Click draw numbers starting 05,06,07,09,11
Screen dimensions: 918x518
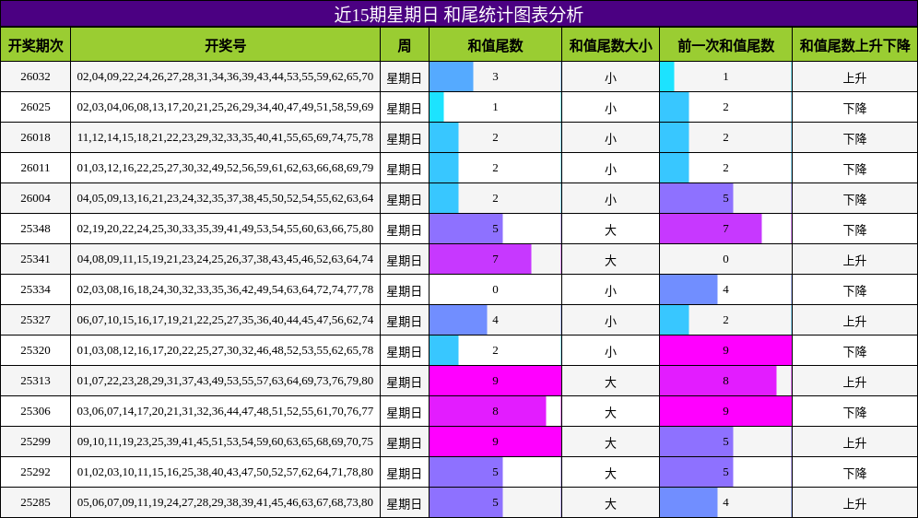click(x=226, y=502)
